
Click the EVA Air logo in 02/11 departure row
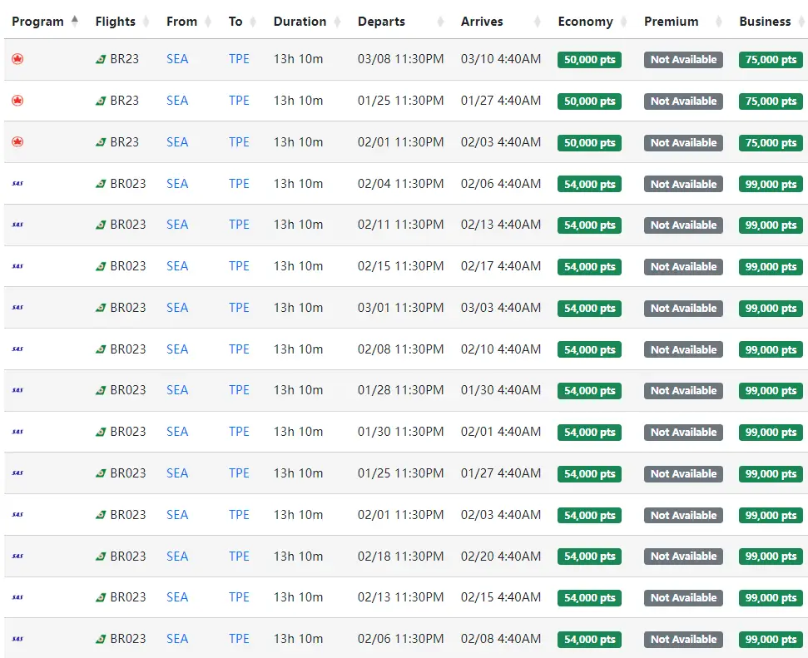101,225
